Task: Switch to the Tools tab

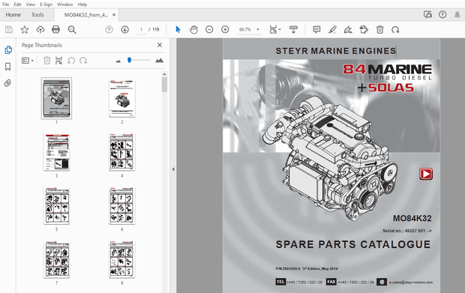Action: pos(37,15)
